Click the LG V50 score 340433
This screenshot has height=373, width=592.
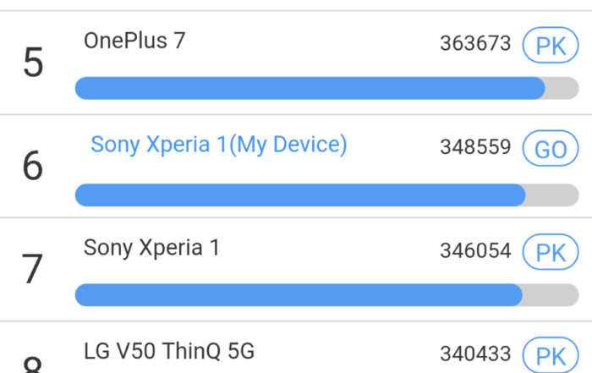coord(475,354)
